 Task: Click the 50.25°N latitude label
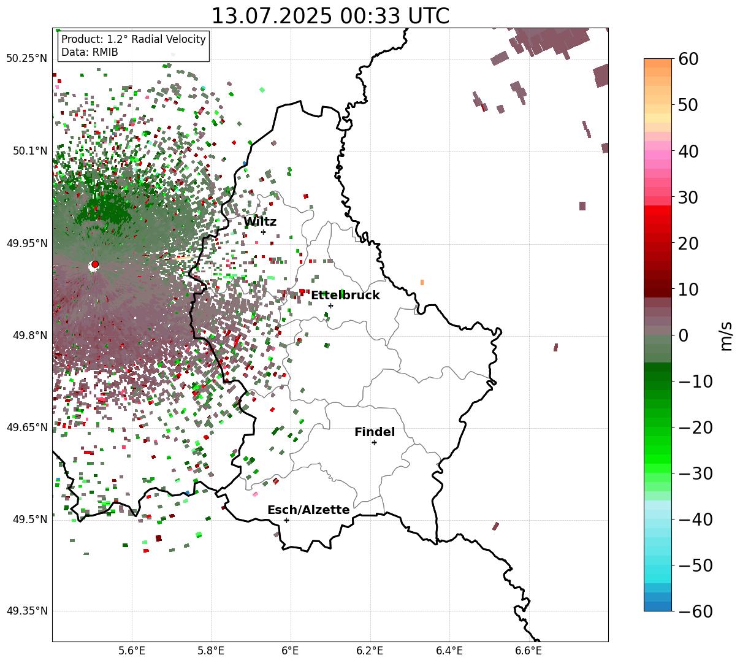point(27,59)
